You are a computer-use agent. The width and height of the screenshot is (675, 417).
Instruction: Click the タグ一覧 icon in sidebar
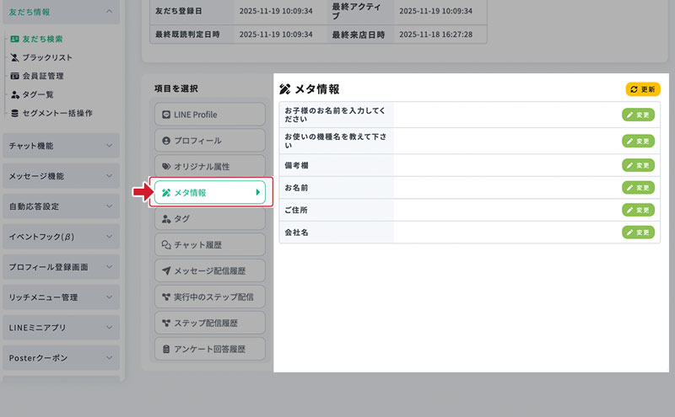pyautogui.click(x=15, y=94)
